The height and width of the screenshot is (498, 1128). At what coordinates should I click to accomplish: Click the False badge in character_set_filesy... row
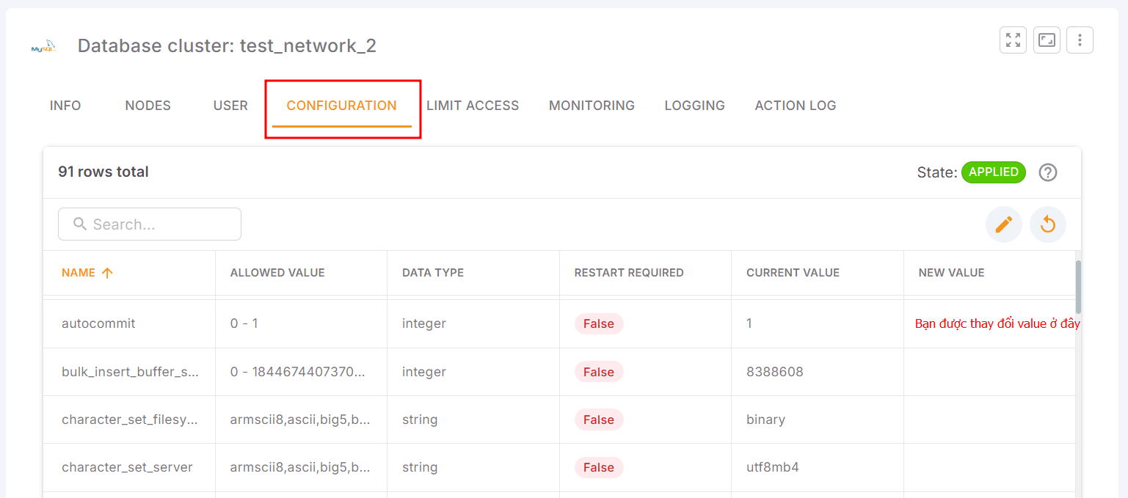[x=599, y=420]
